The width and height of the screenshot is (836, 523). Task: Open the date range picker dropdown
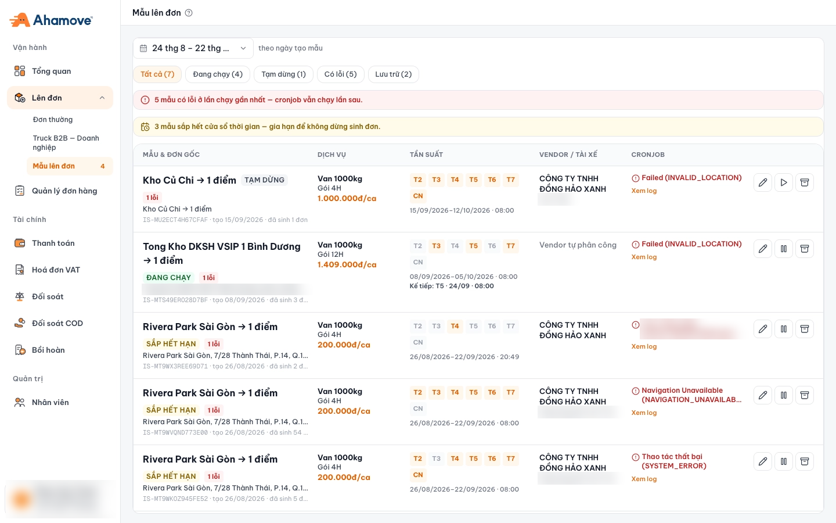click(x=193, y=48)
